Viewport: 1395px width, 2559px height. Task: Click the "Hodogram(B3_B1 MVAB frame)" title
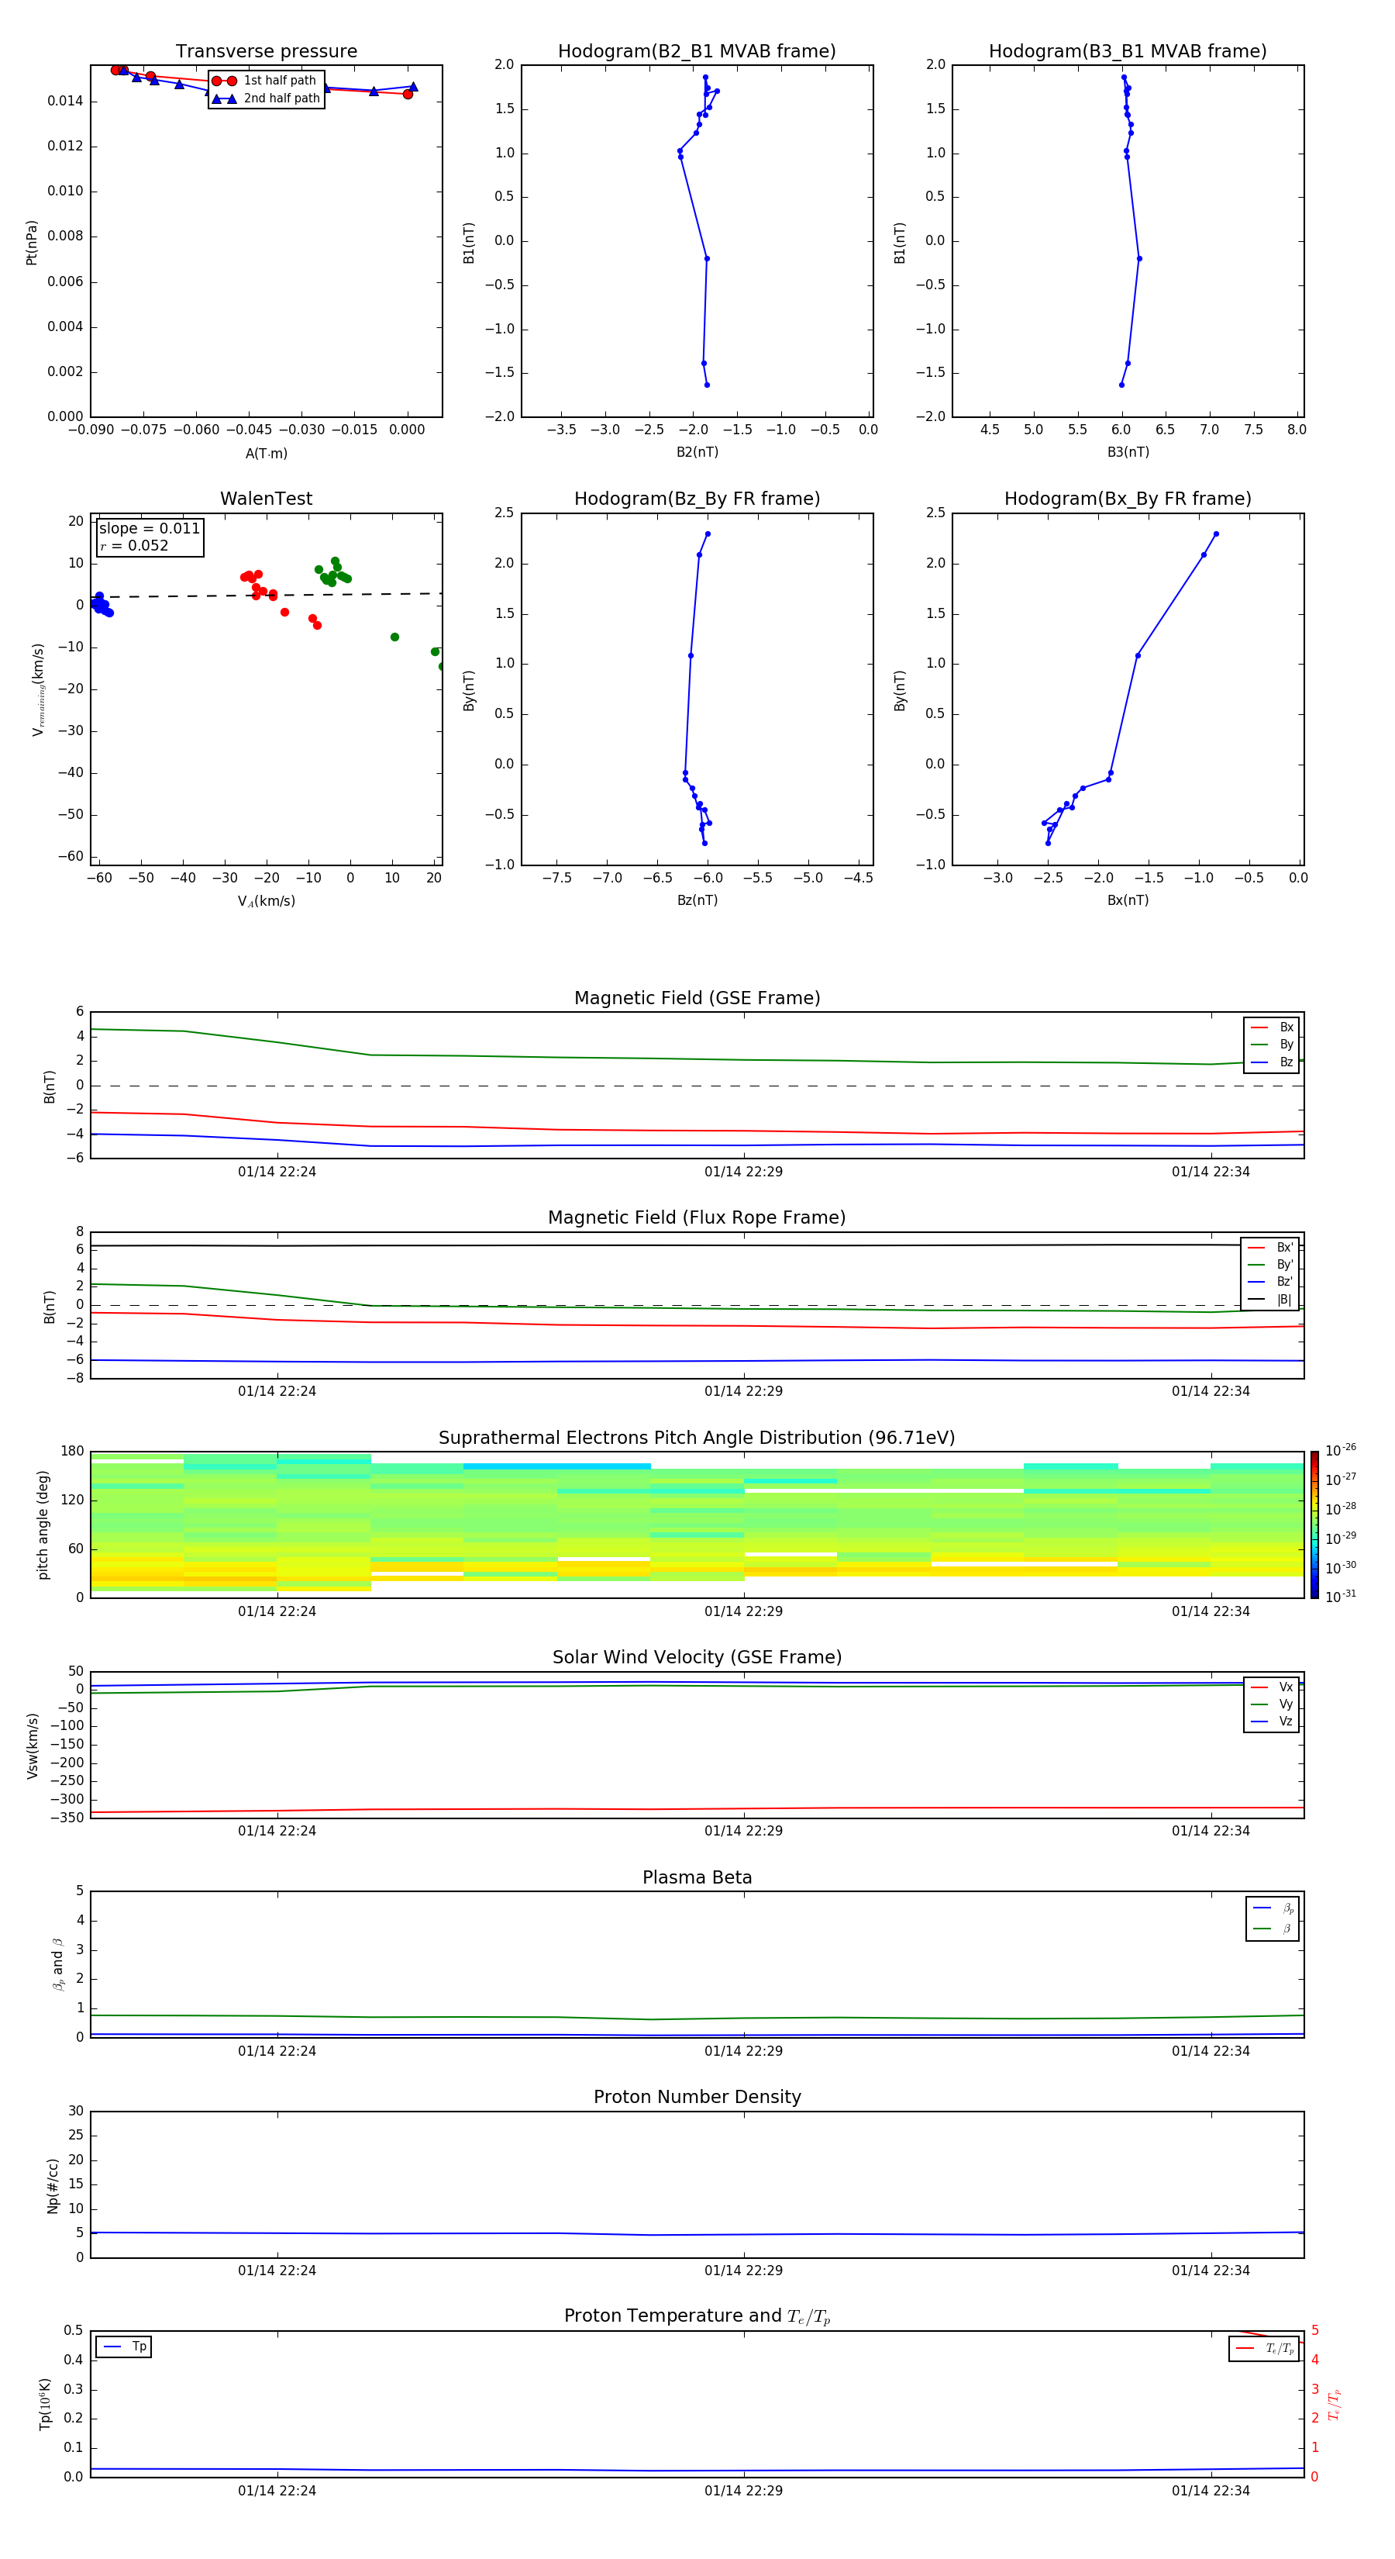[x=1128, y=50]
